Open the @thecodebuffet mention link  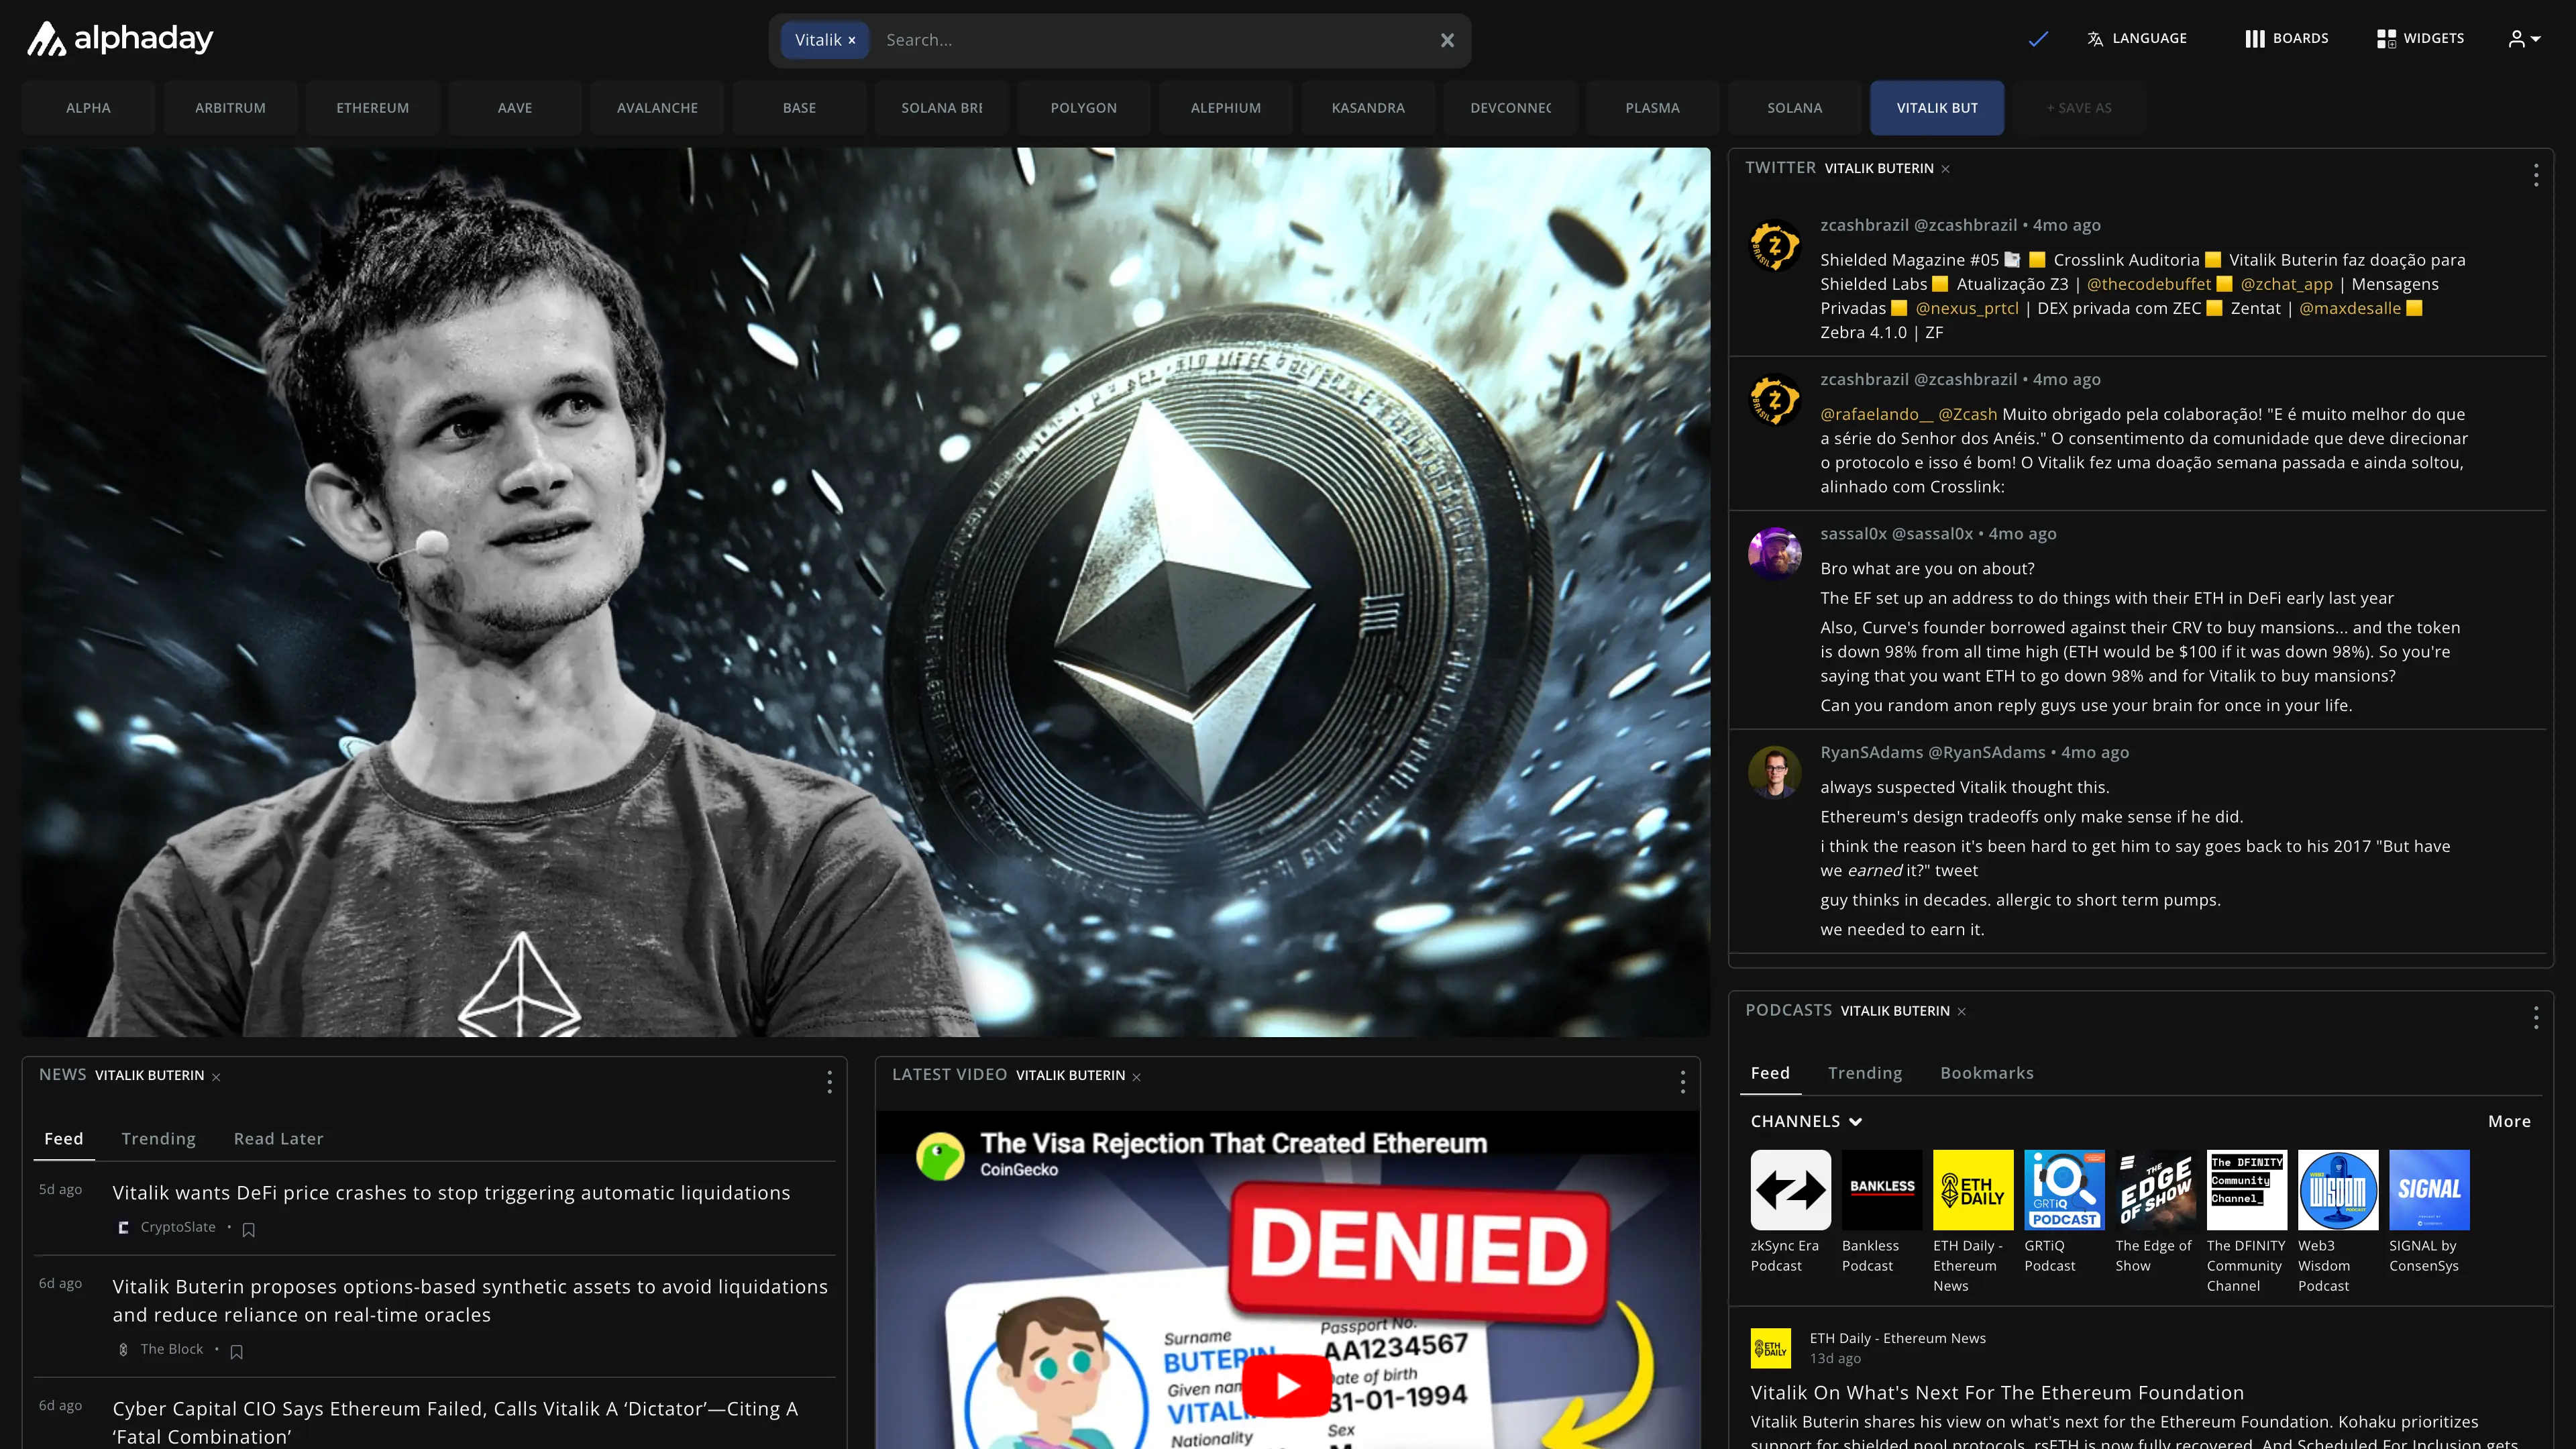click(x=2149, y=284)
